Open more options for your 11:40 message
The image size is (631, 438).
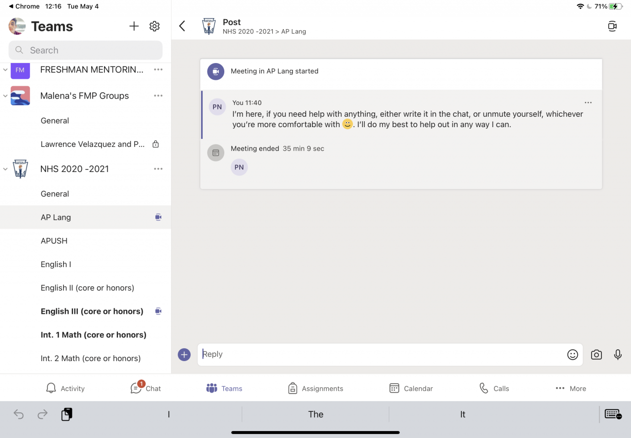588,102
